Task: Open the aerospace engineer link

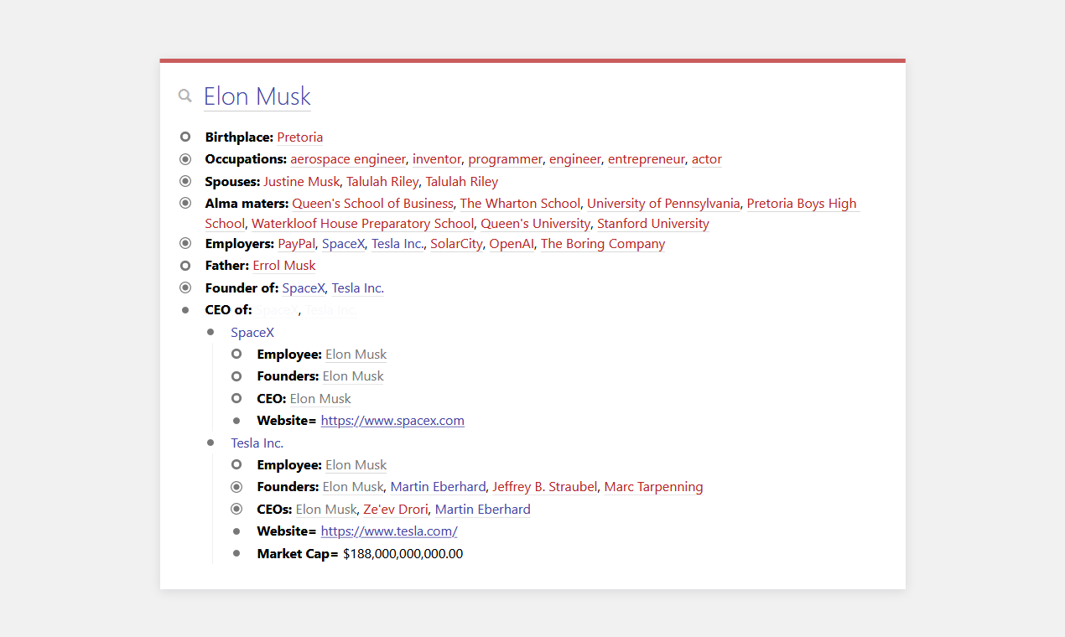Action: (x=348, y=159)
